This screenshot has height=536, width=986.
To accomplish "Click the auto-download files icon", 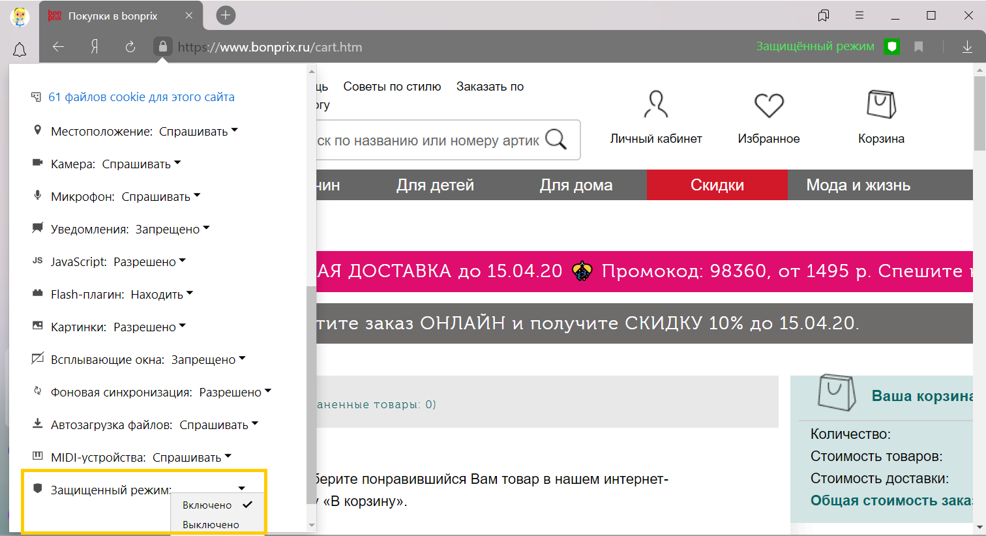I will pos(38,424).
